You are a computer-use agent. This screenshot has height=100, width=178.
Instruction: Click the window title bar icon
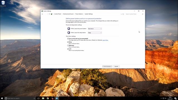[x=42, y=11]
